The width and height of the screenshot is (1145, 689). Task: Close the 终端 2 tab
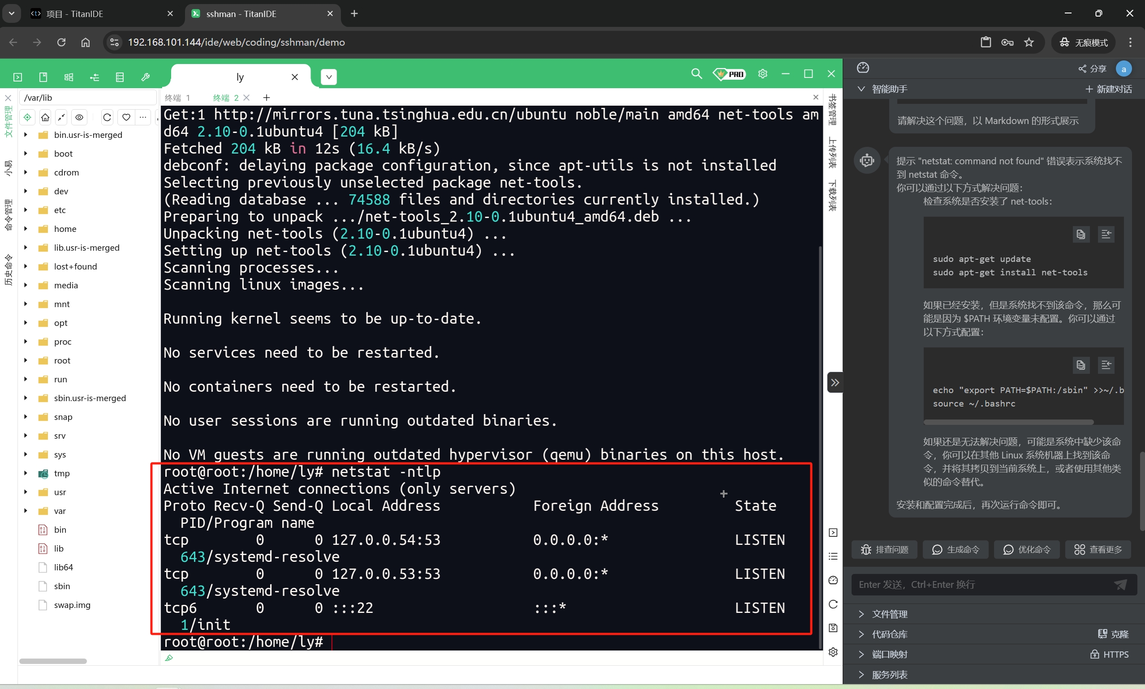pyautogui.click(x=247, y=98)
